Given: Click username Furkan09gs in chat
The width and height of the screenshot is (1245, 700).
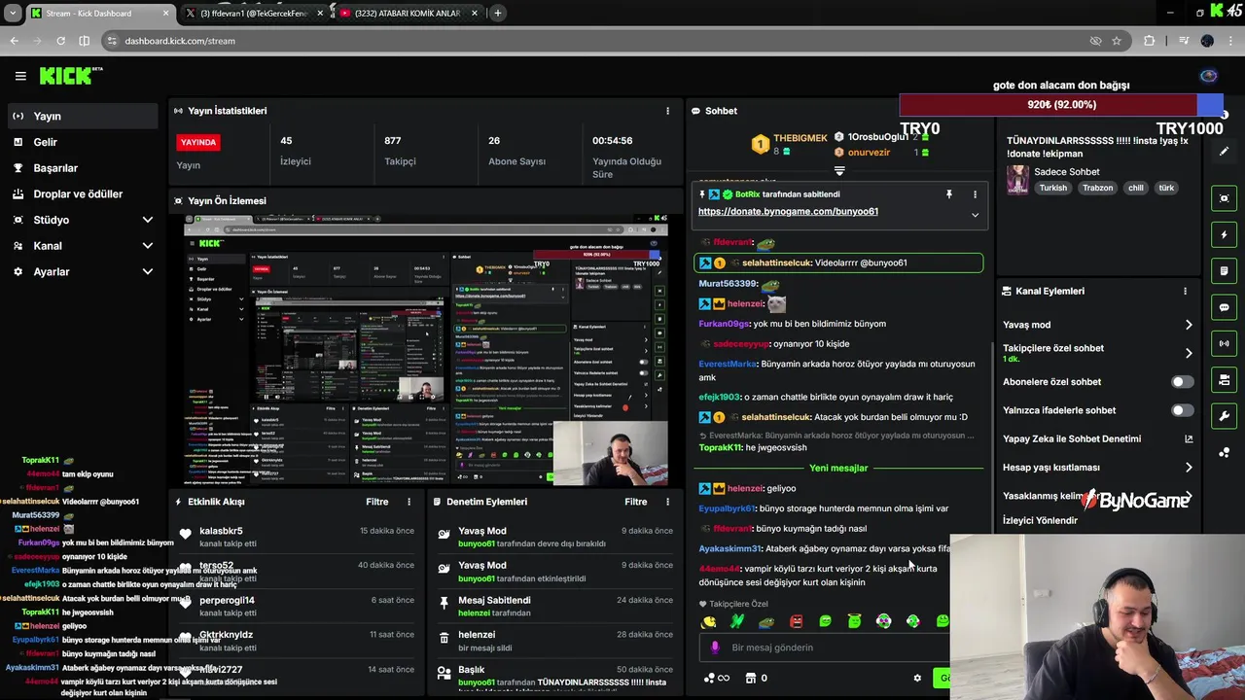Looking at the screenshot, I should [x=724, y=324].
